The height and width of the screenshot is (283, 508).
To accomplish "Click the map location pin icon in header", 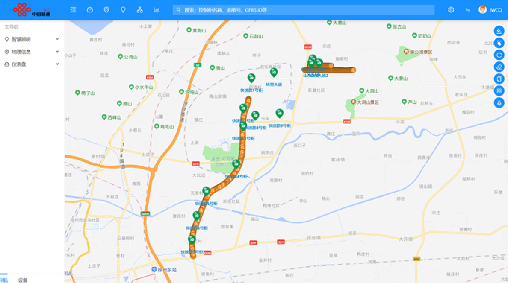I will click(106, 10).
